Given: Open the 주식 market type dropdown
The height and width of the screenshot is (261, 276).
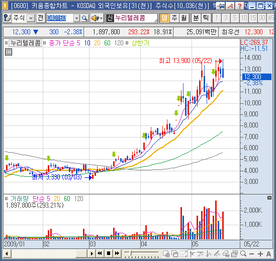Looking at the screenshot, I should pos(31,18).
